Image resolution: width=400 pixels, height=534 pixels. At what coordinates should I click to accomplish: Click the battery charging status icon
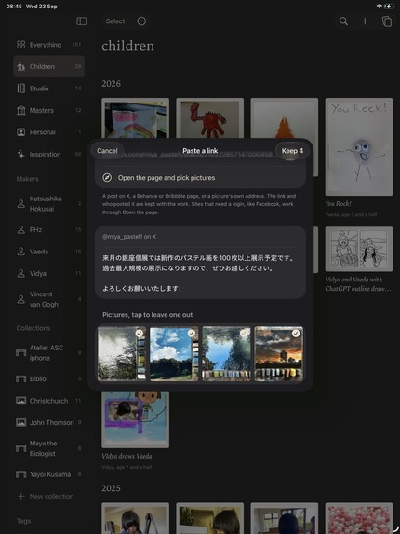click(x=389, y=7)
